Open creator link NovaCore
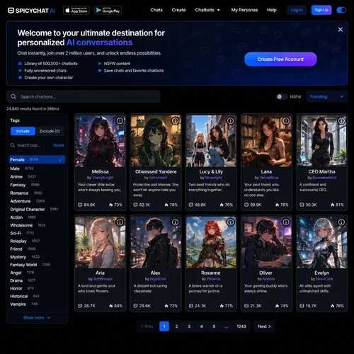Viewport: 354px width, 354px height. (324, 279)
